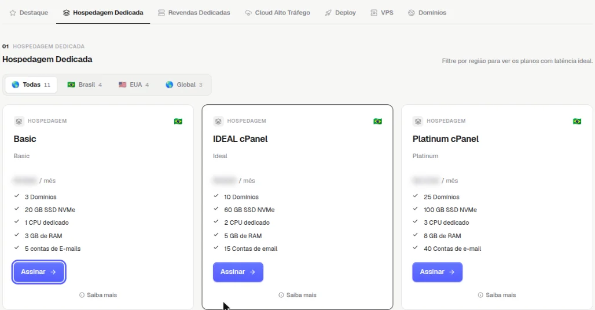Open Saiba mais for IDEAL cPanel plan
The height and width of the screenshot is (310, 595).
[297, 295]
